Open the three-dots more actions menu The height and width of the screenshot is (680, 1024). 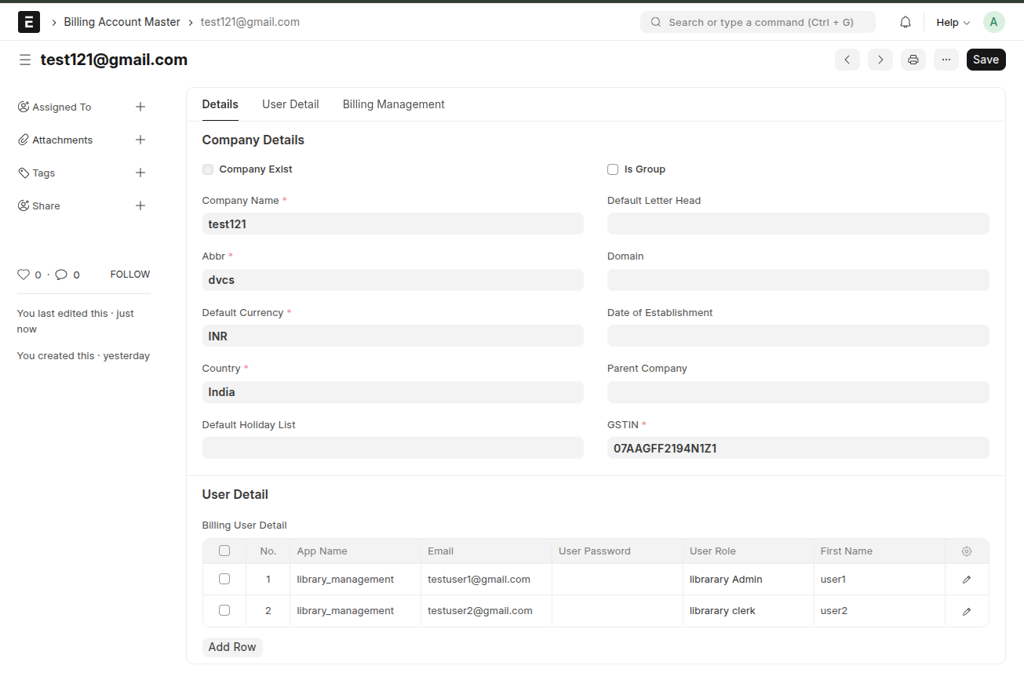946,60
